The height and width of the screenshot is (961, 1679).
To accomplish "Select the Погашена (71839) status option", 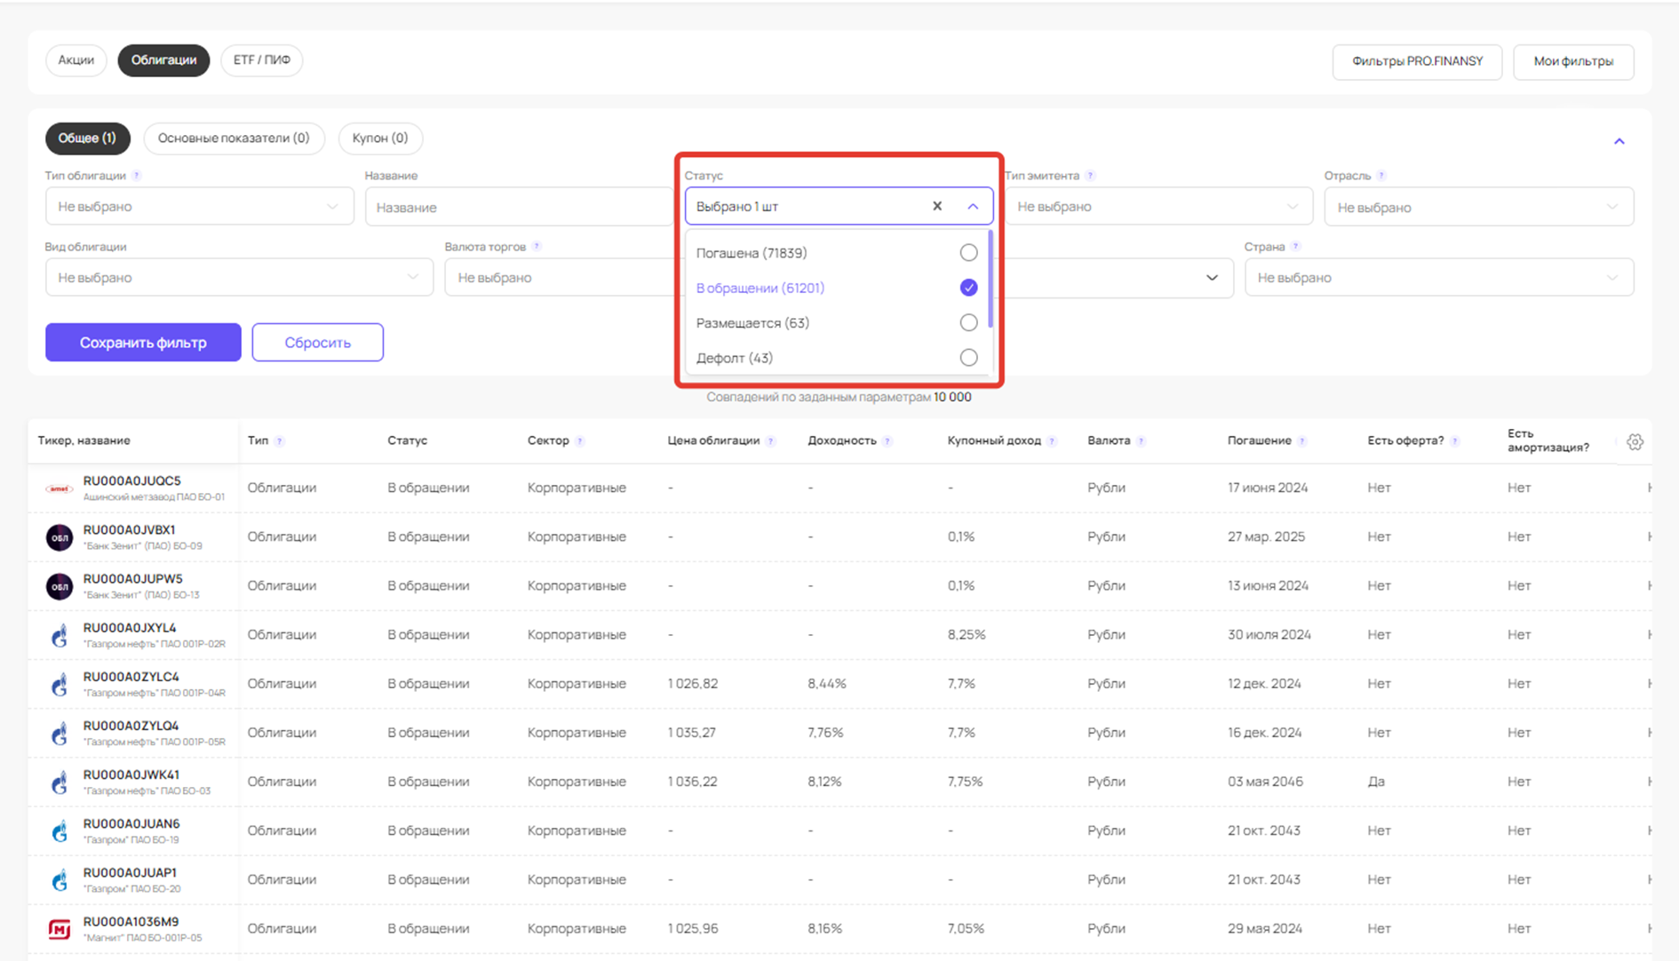I will pos(837,253).
